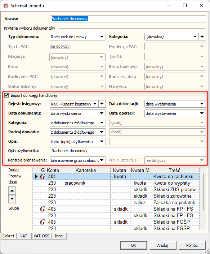
Task: Click the plus button next to Rejestr księgowy
Action: tap(102, 104)
